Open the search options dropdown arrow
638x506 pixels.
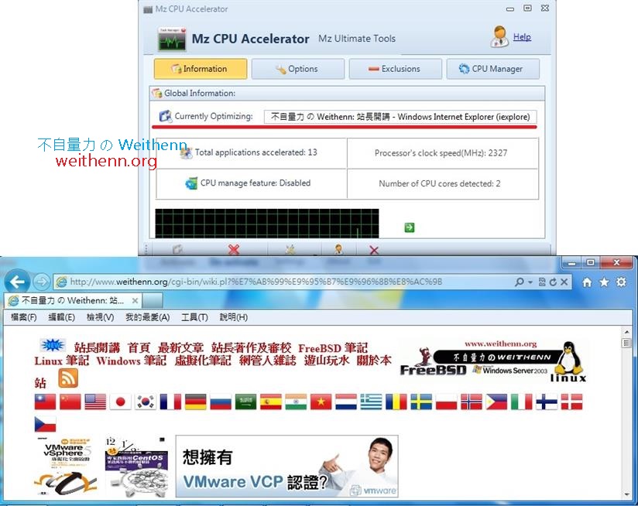point(530,282)
